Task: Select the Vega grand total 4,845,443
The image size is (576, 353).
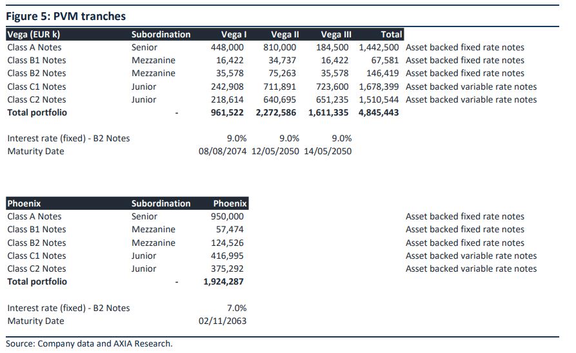Action: pos(379,112)
